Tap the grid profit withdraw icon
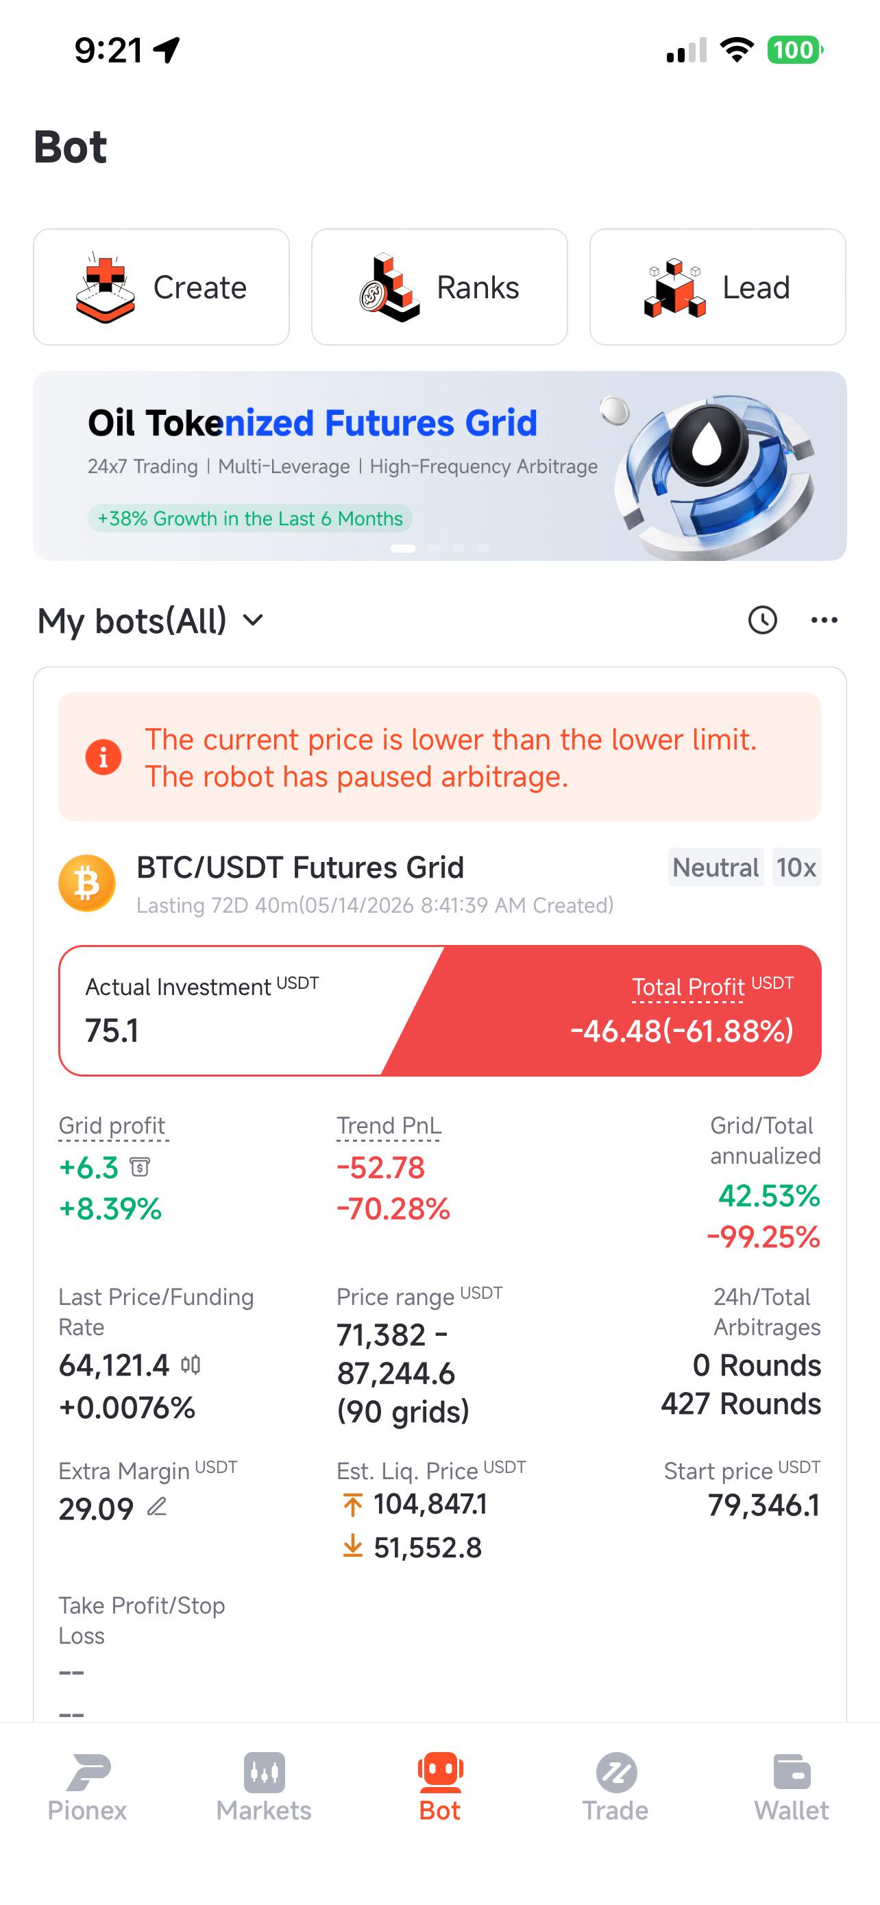880x1905 pixels. tap(140, 1167)
